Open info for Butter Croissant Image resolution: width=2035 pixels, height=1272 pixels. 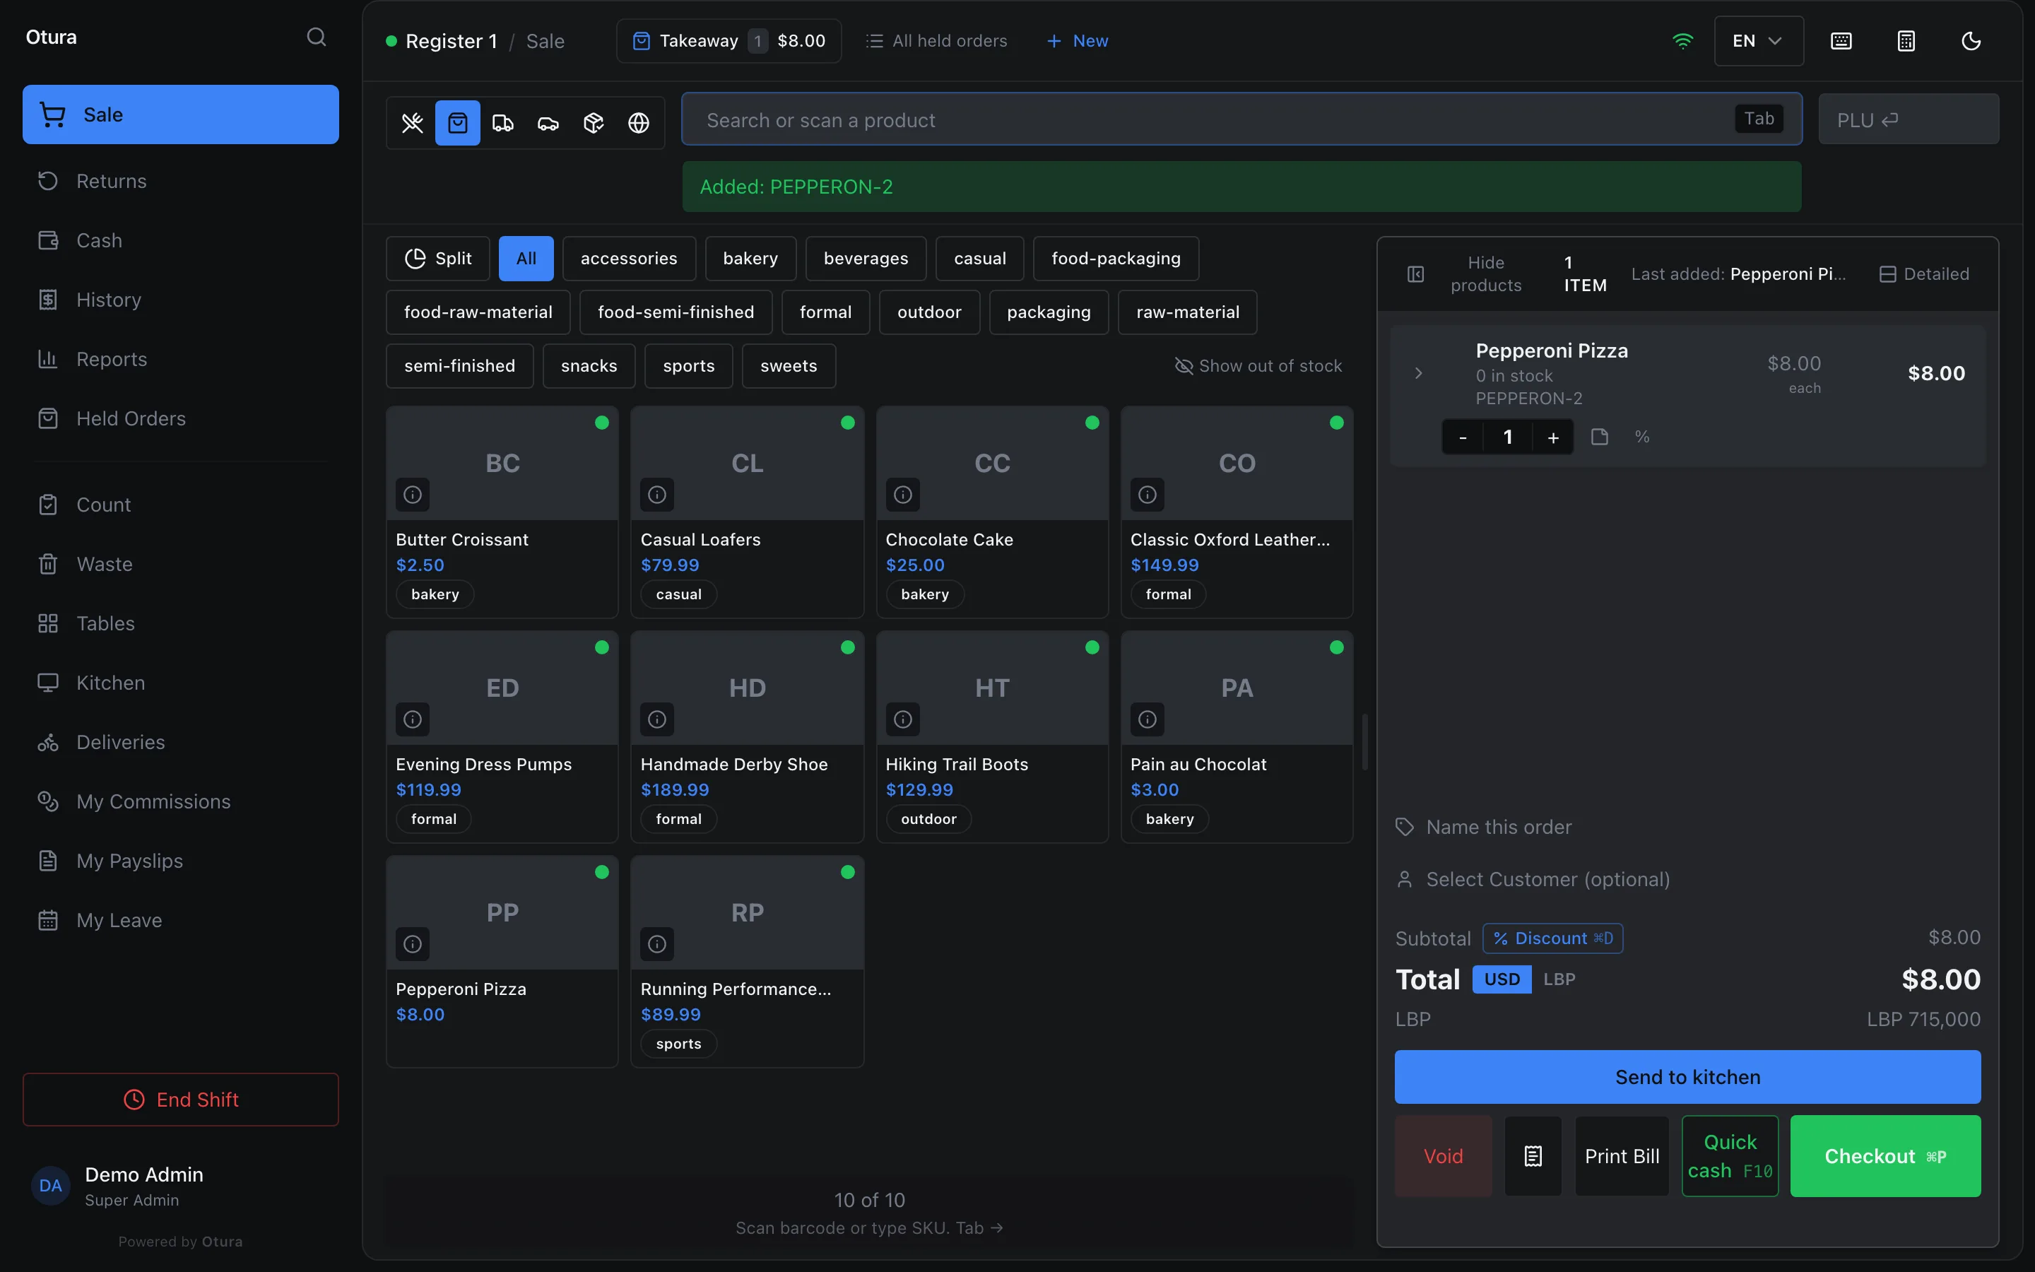point(413,495)
